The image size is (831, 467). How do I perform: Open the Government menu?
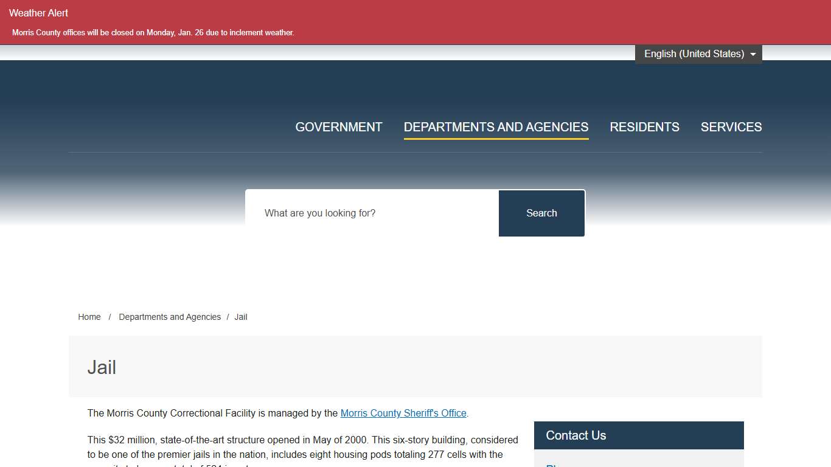tap(338, 127)
